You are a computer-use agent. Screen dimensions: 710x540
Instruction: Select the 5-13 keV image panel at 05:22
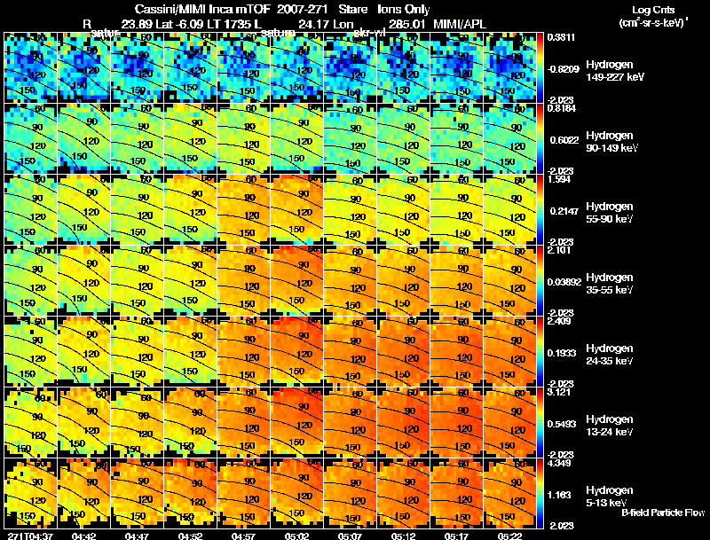(509, 493)
